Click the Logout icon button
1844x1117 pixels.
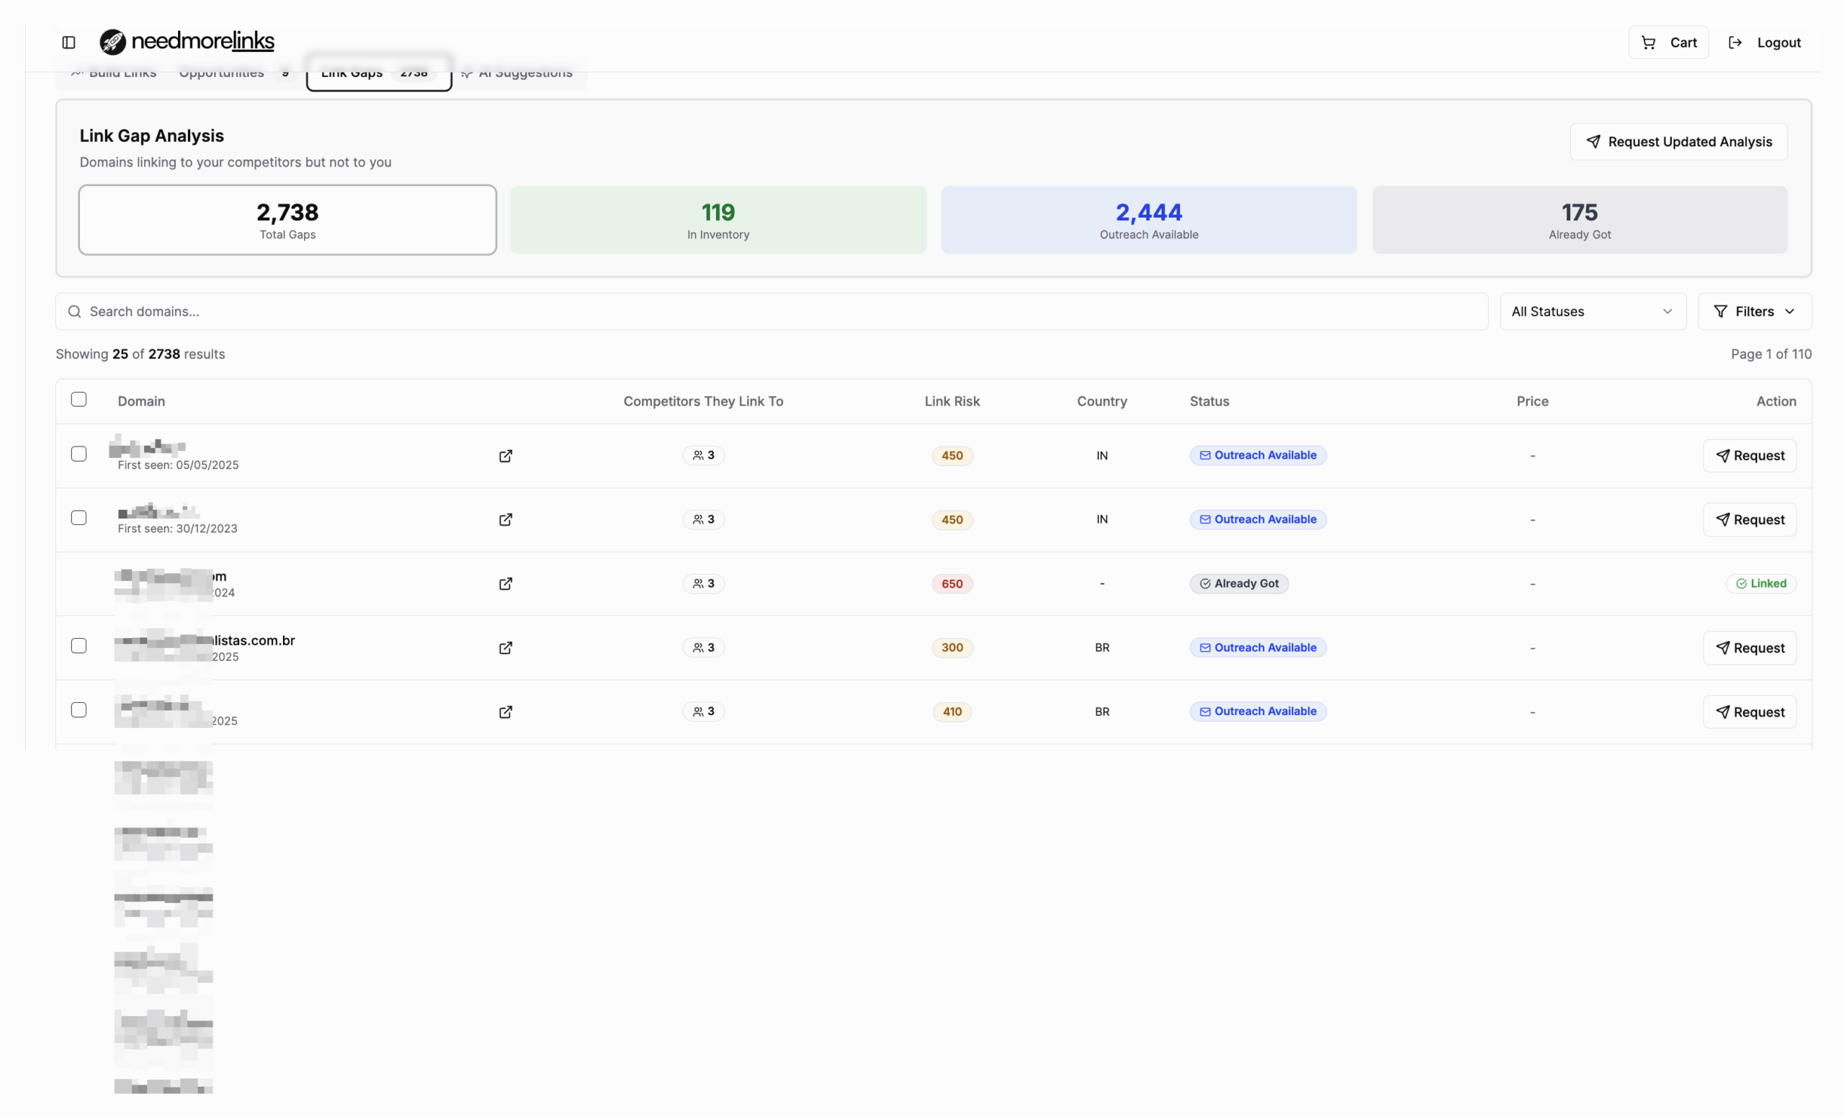coord(1735,42)
